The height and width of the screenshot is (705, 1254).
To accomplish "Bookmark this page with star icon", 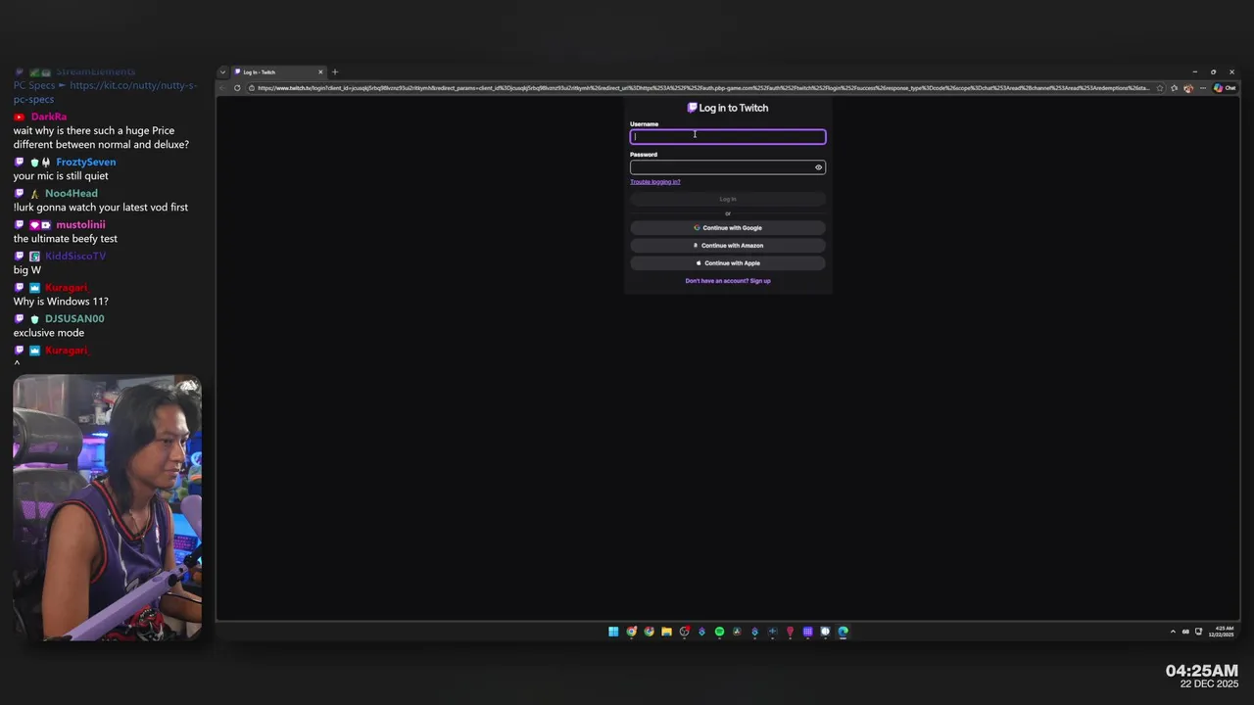I will (x=1160, y=88).
